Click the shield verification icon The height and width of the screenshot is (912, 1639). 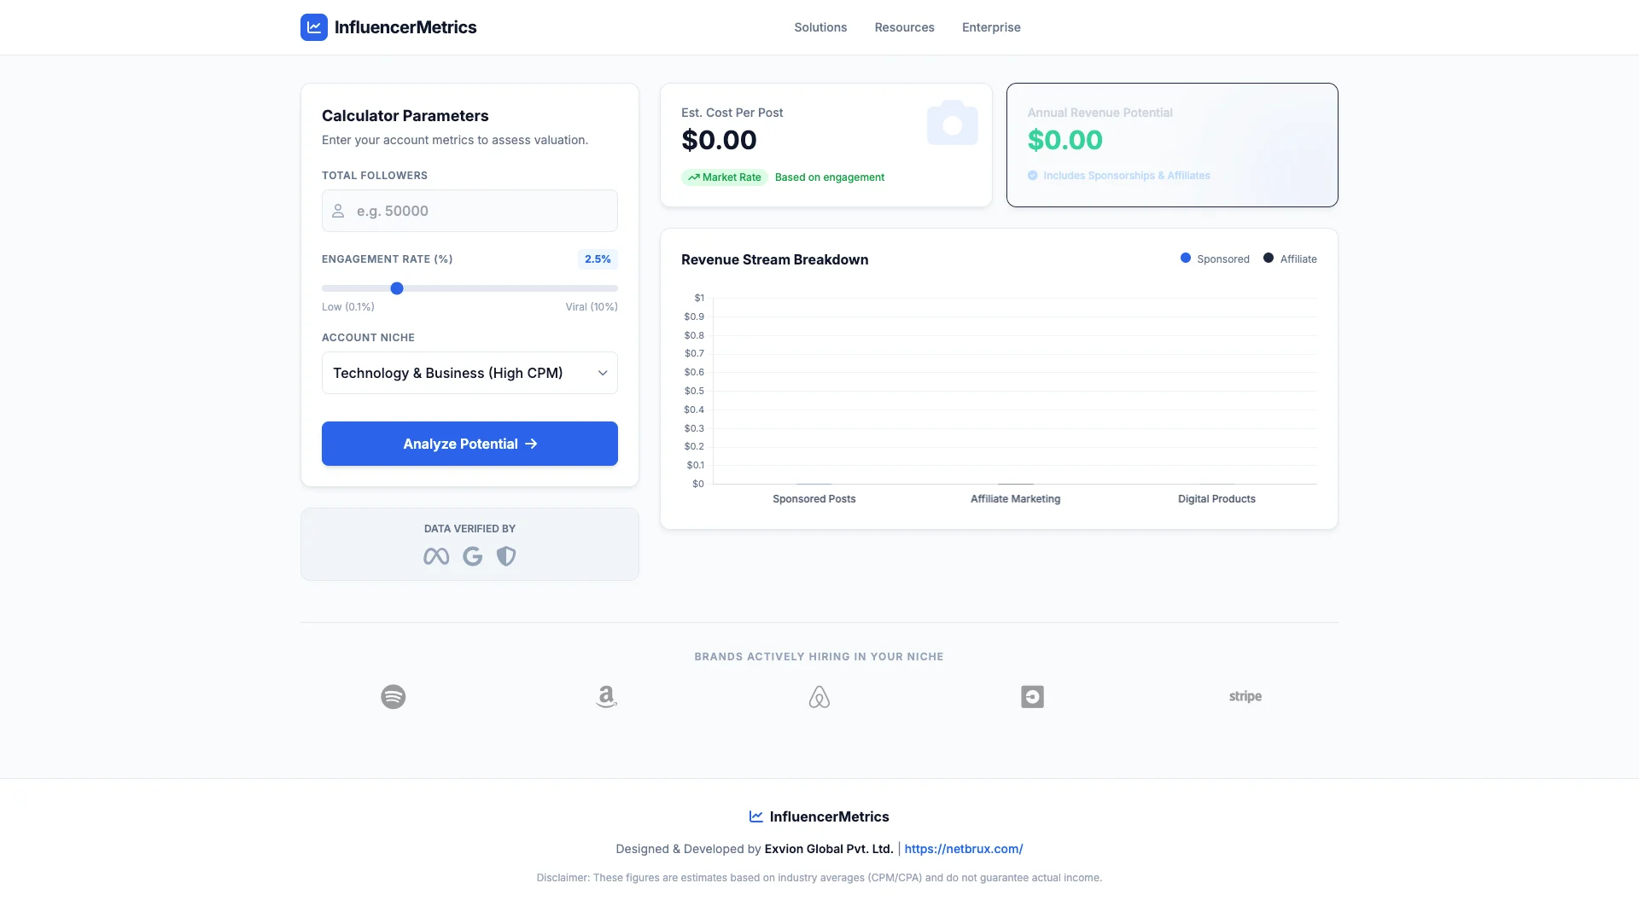(x=506, y=556)
